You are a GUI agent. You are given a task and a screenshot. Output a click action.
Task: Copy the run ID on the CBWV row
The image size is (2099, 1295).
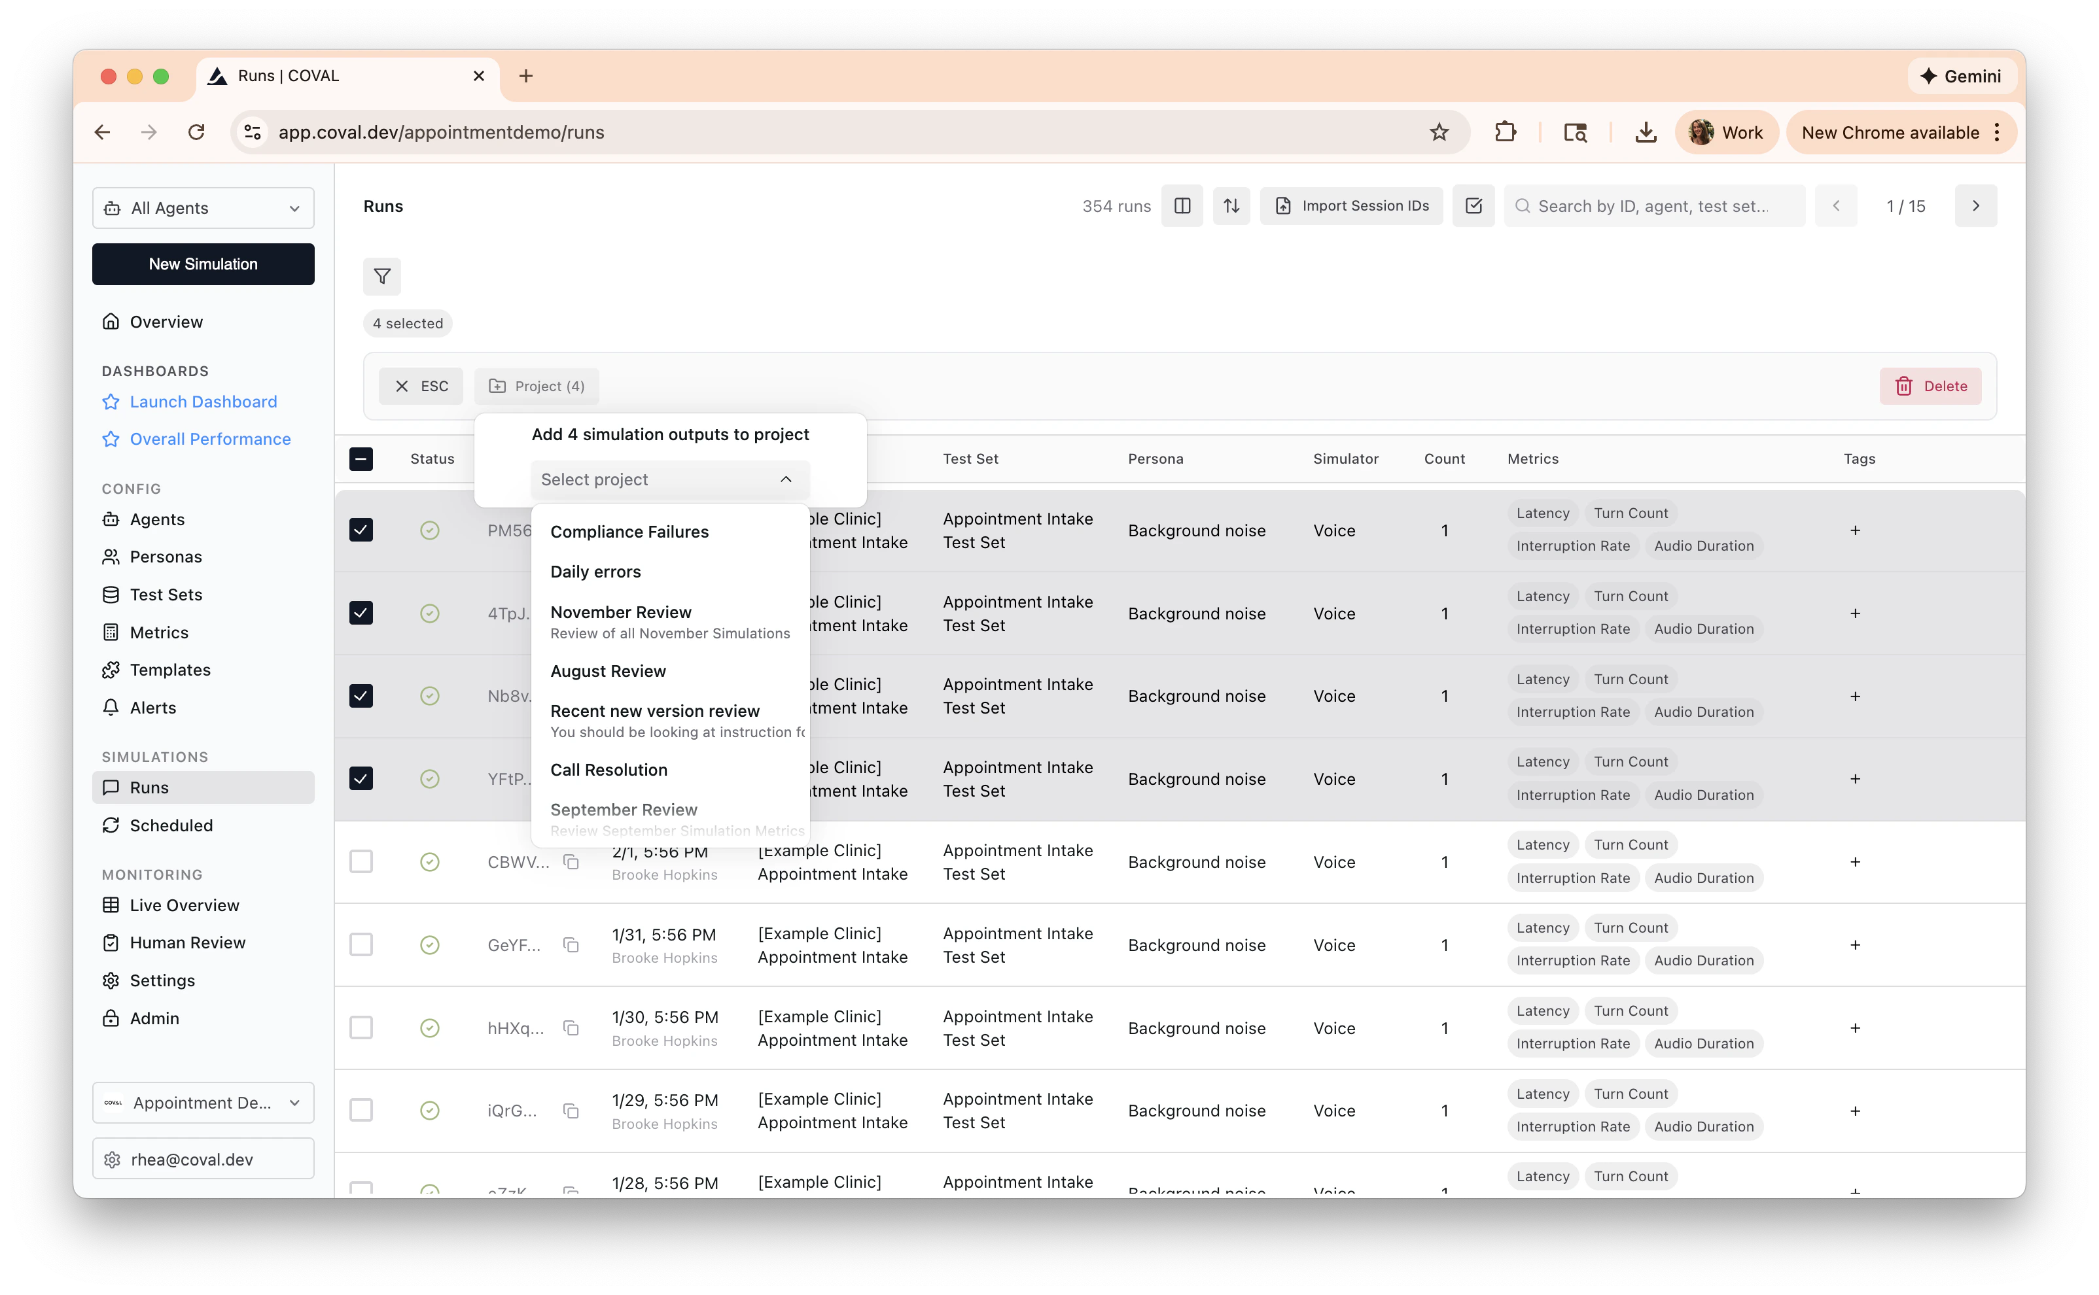(571, 861)
